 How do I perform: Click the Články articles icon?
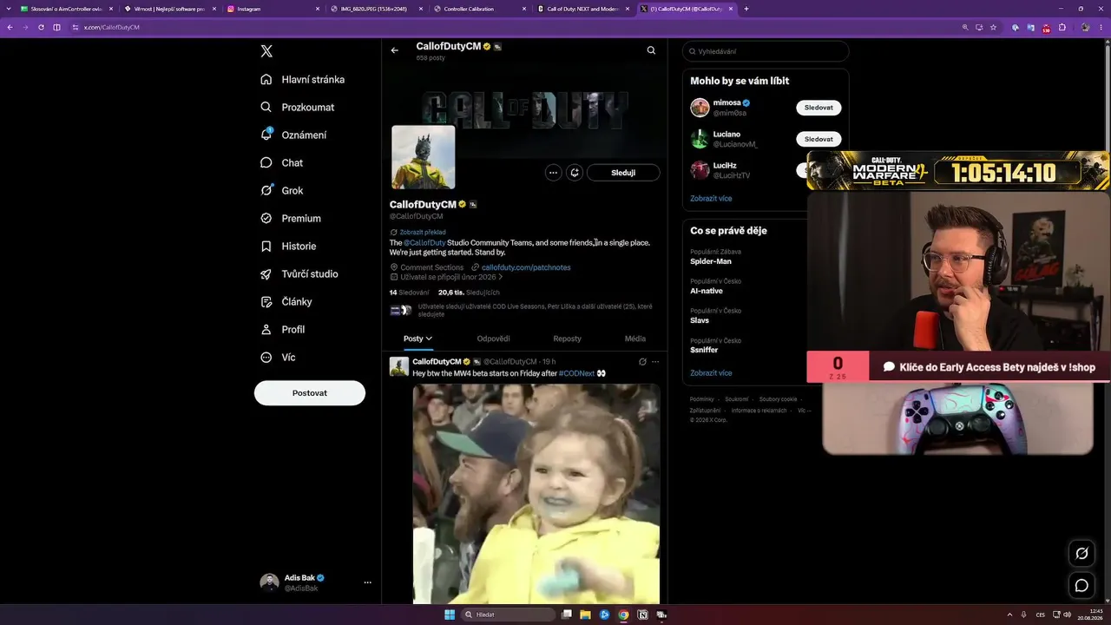[x=266, y=301]
